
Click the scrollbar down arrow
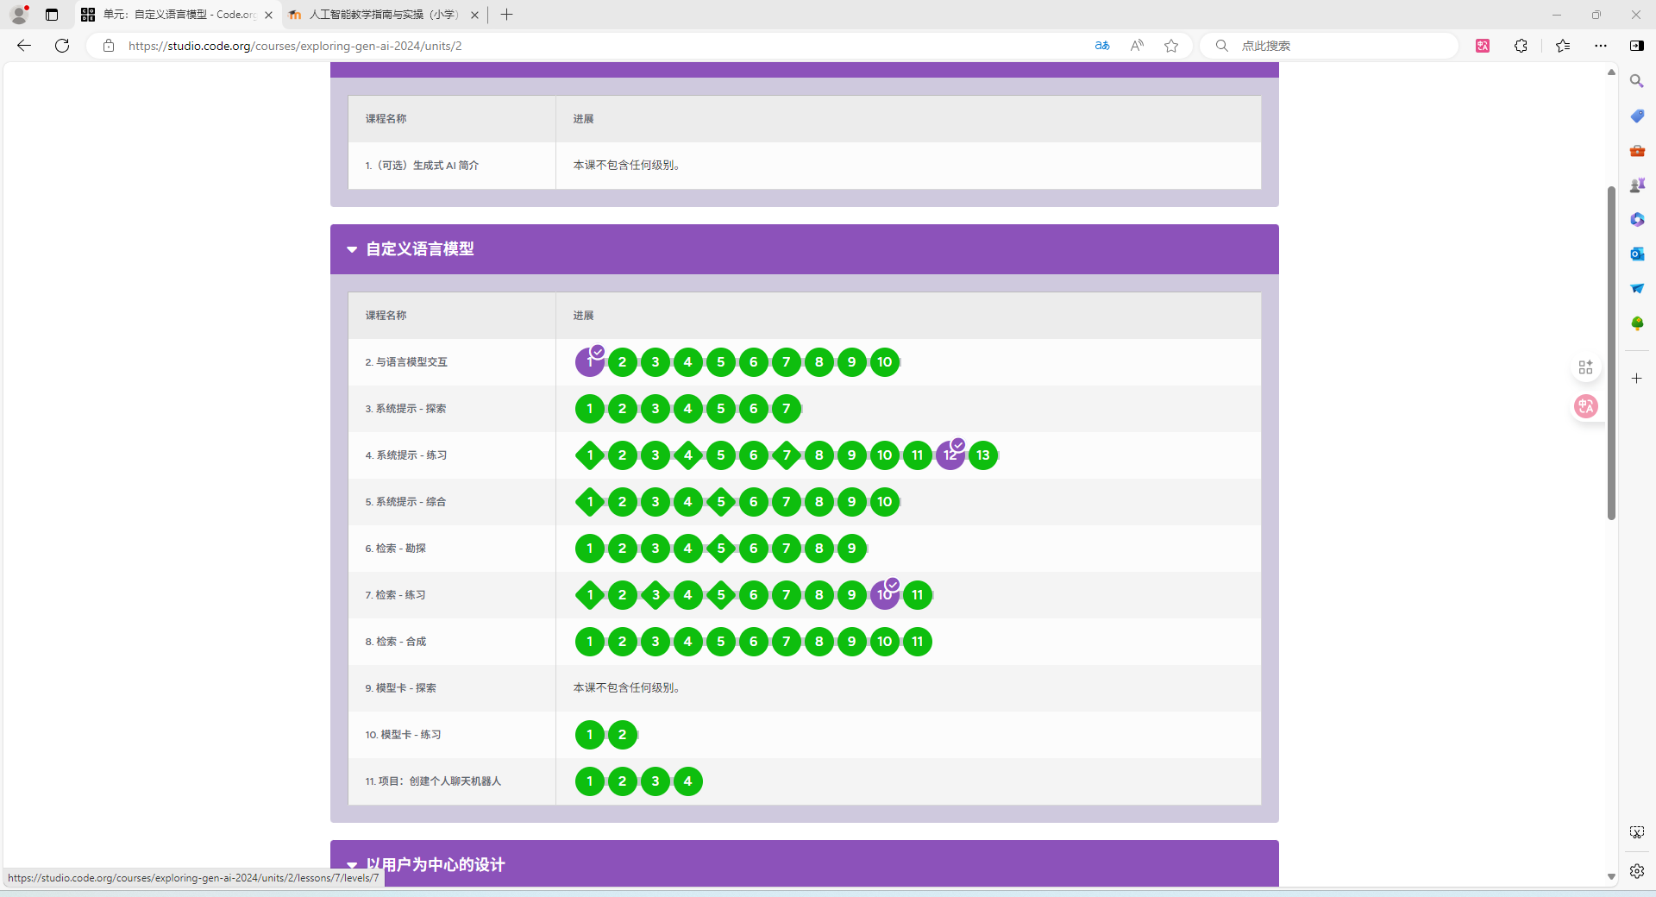1611,876
